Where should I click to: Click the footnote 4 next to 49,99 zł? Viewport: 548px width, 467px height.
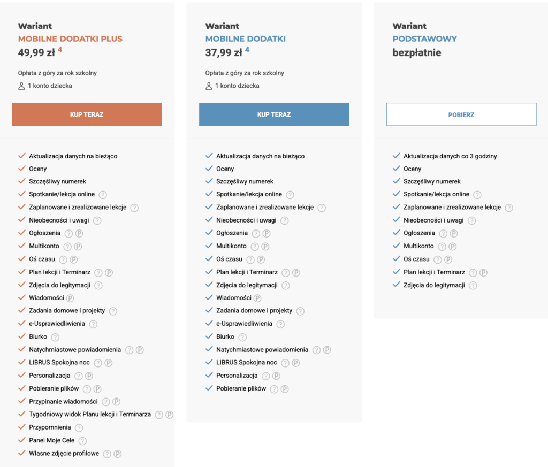(60, 50)
